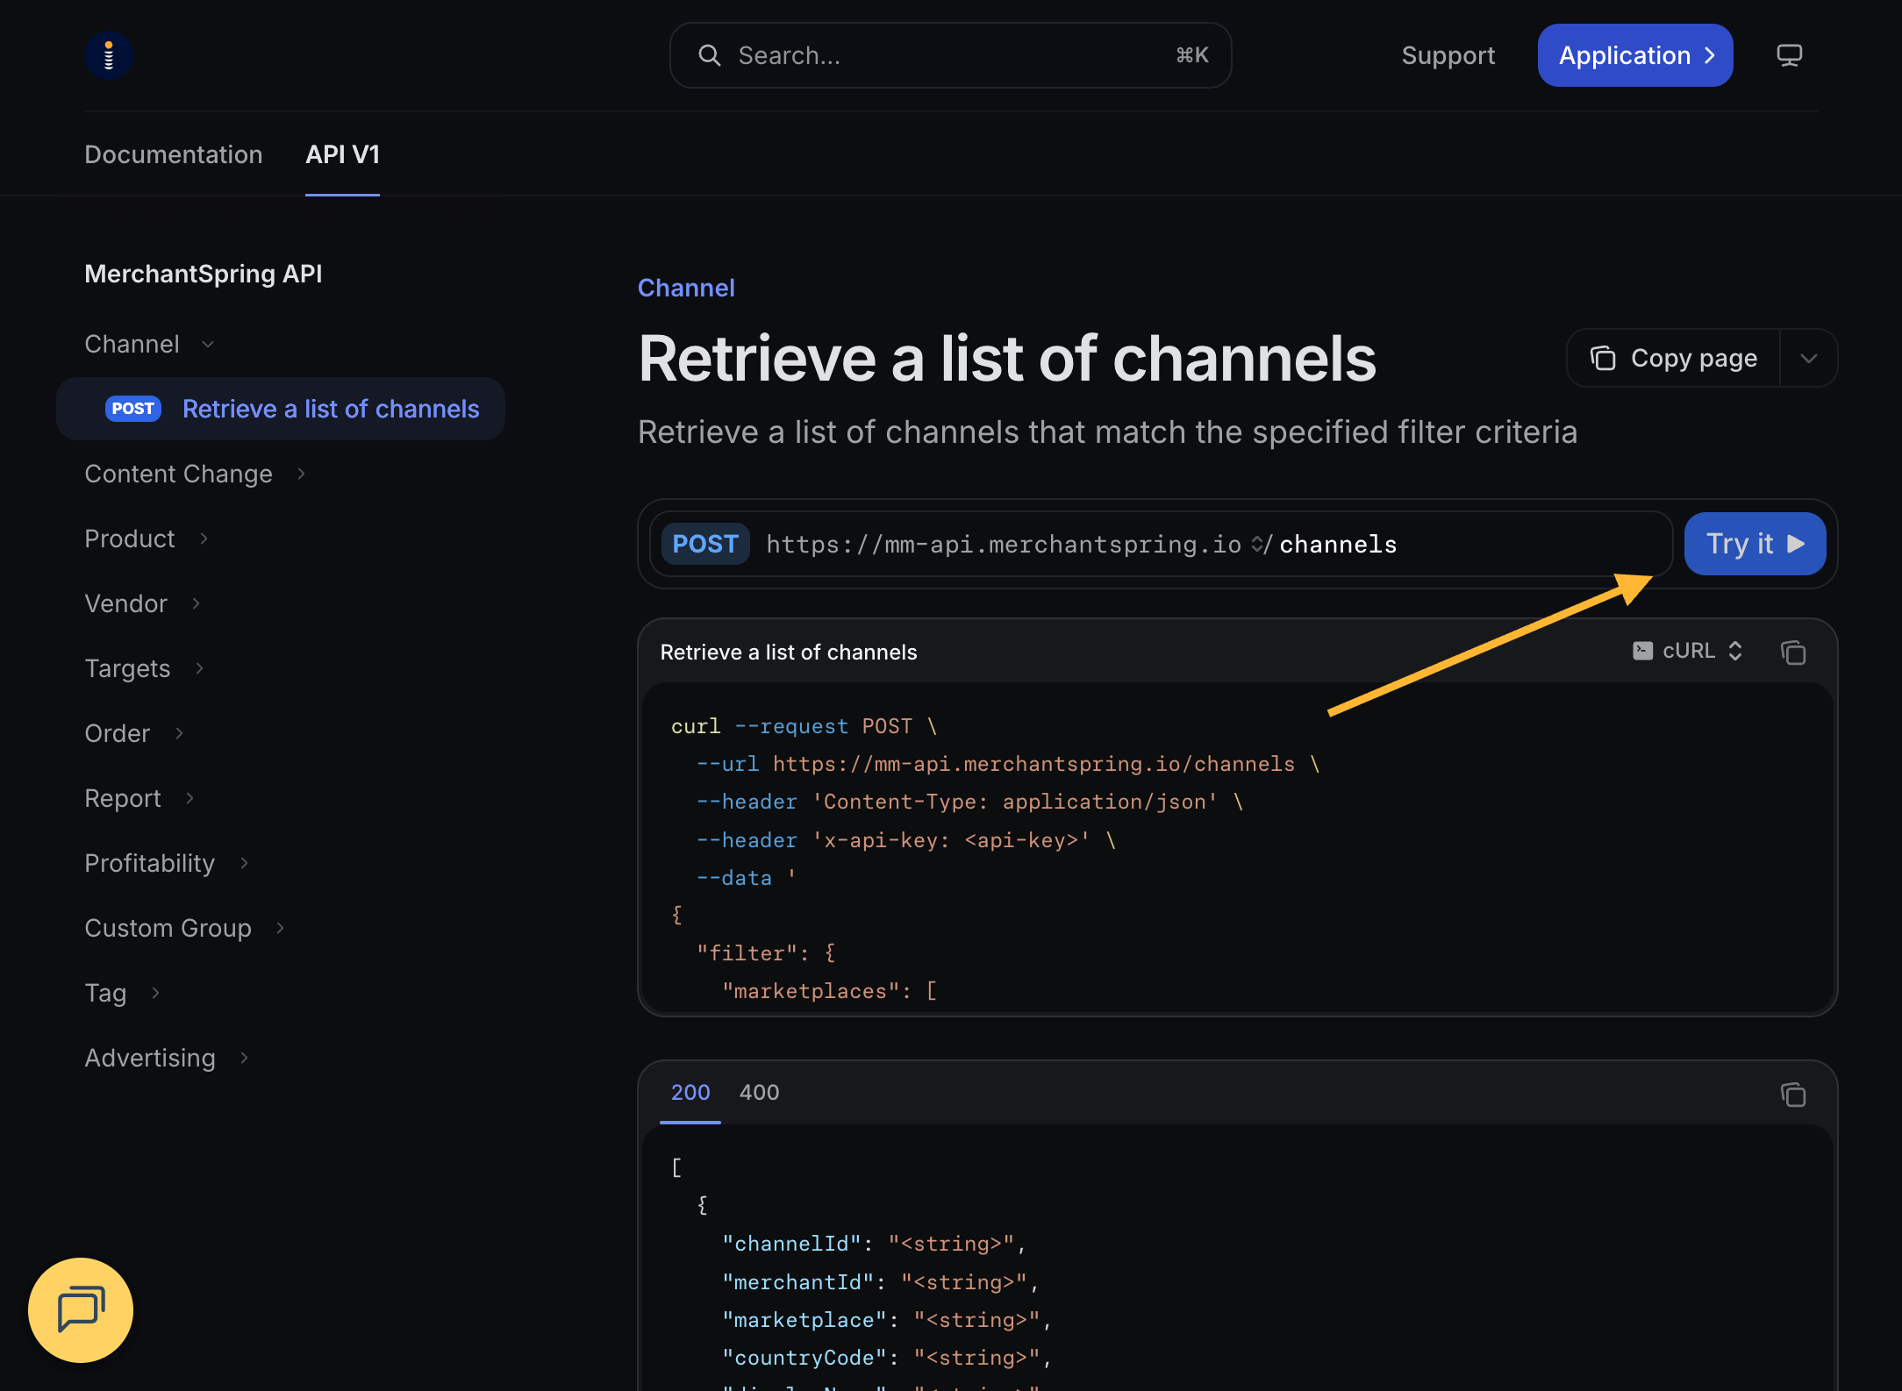Focus the Search input field

click(x=950, y=55)
